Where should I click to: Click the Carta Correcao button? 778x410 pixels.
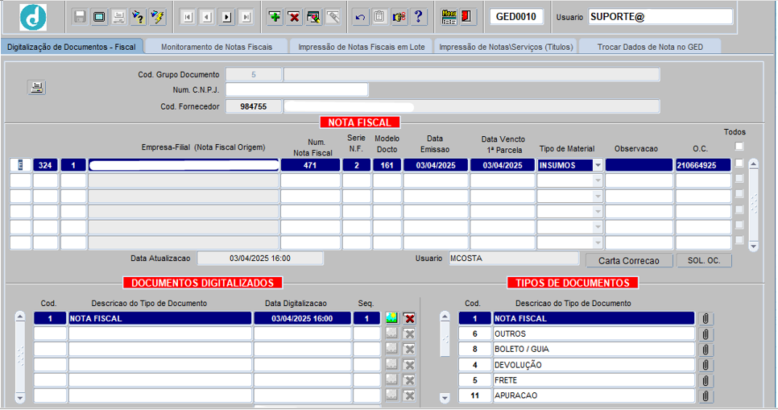coord(629,261)
